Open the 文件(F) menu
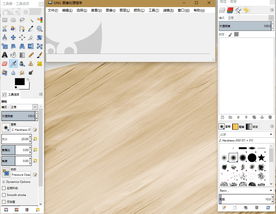Image resolution: width=276 pixels, height=214 pixels. point(53,10)
